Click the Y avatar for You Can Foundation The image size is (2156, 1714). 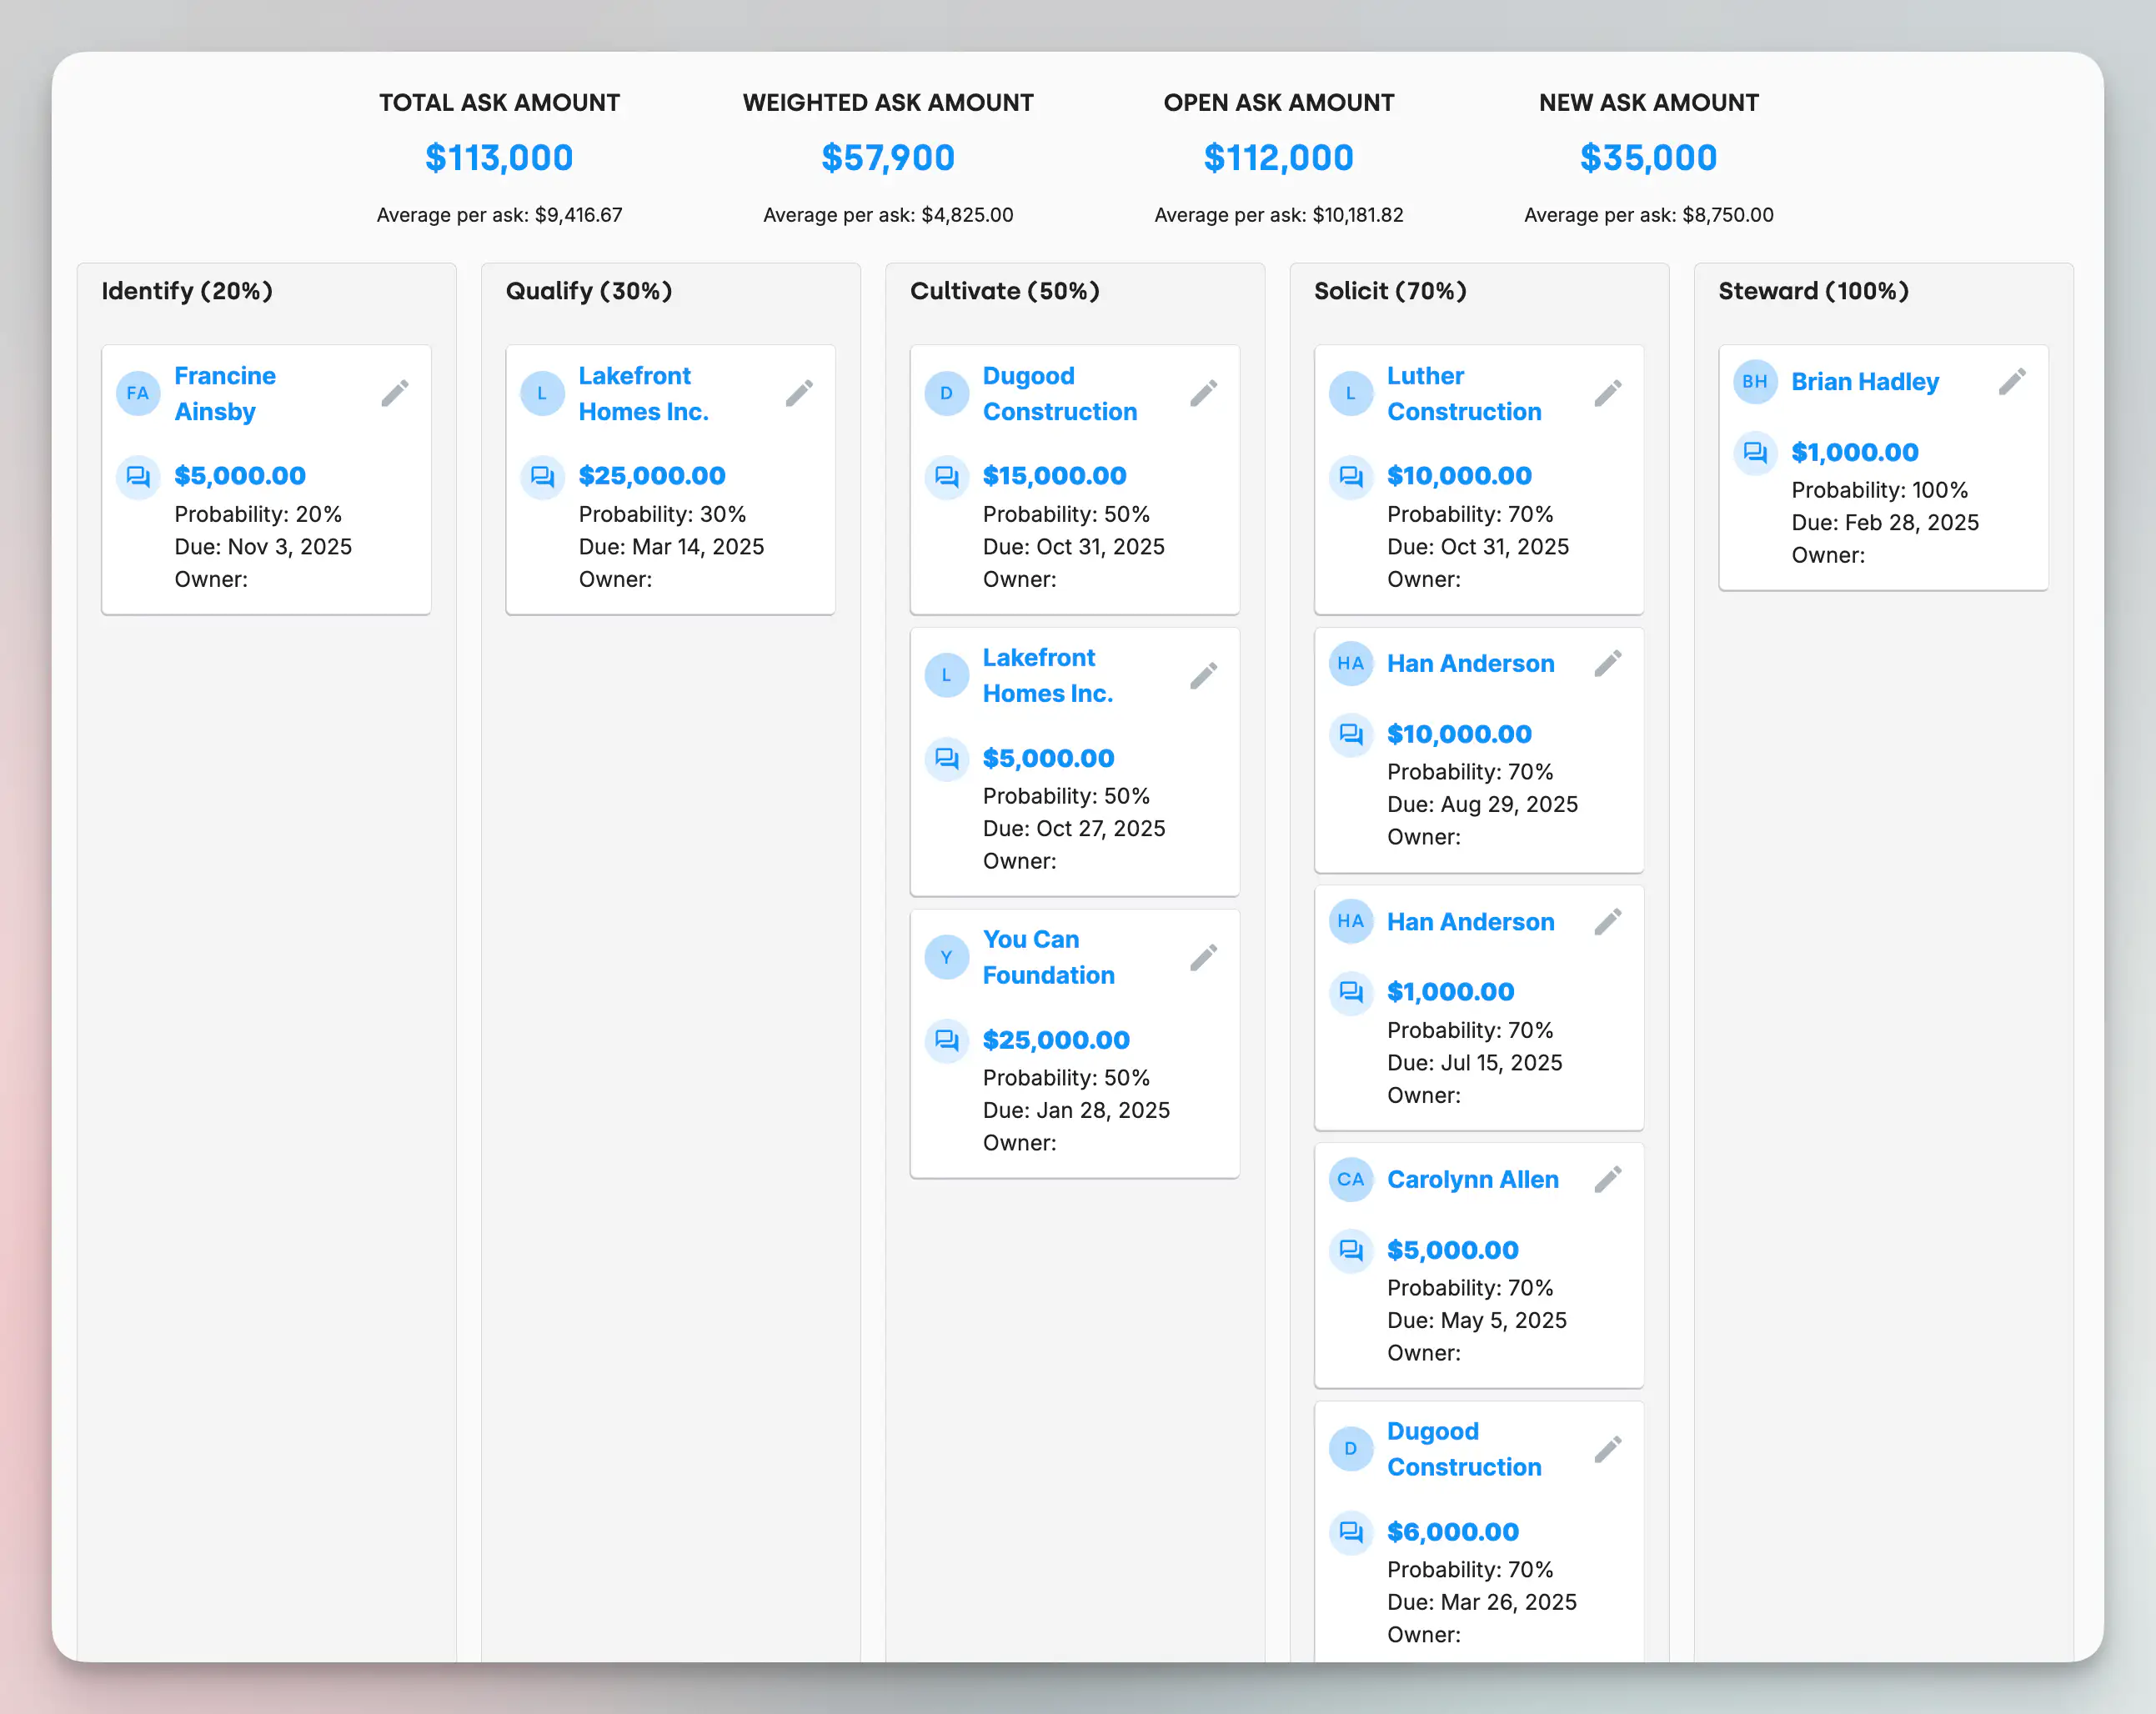pos(946,957)
